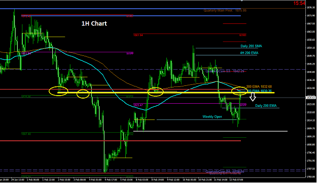Viewport: 317px width, 183px height.
Task: Click the 1840.80 price axis value
Action: coord(311,72)
